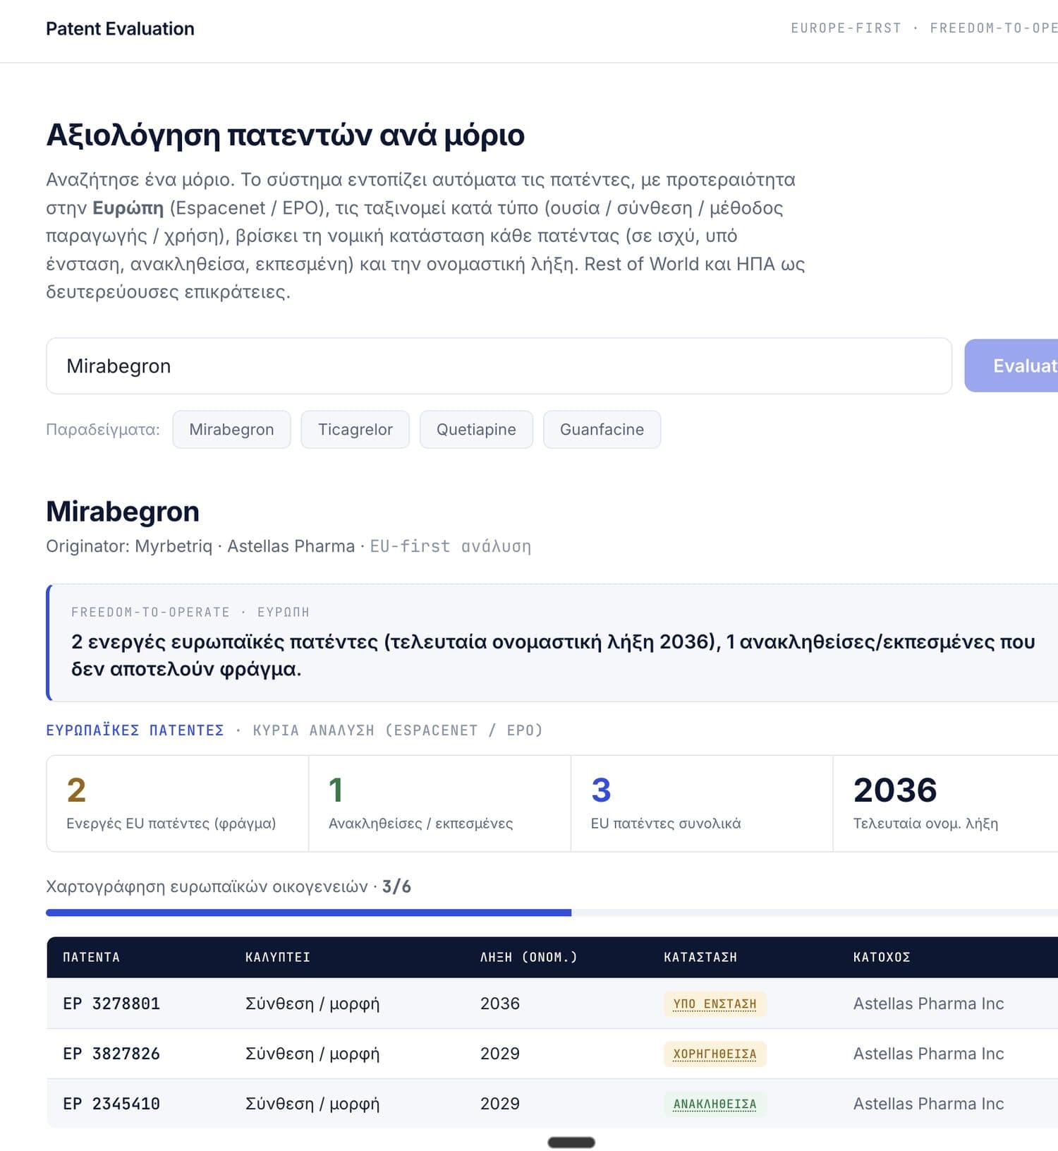Click expiry year 2029 for EP 3827826
Screen dimensions: 1058x1151
pos(499,1054)
